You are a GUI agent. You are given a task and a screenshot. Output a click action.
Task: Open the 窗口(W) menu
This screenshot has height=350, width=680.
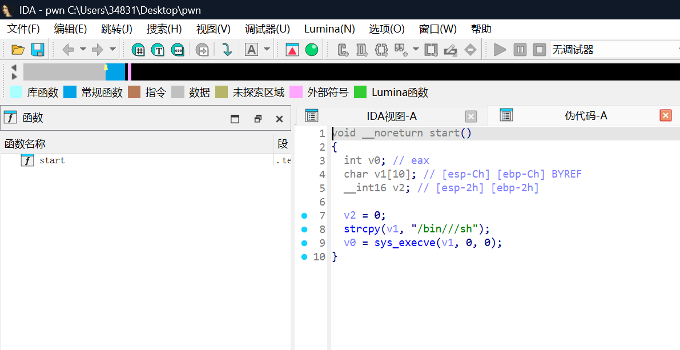coord(437,29)
